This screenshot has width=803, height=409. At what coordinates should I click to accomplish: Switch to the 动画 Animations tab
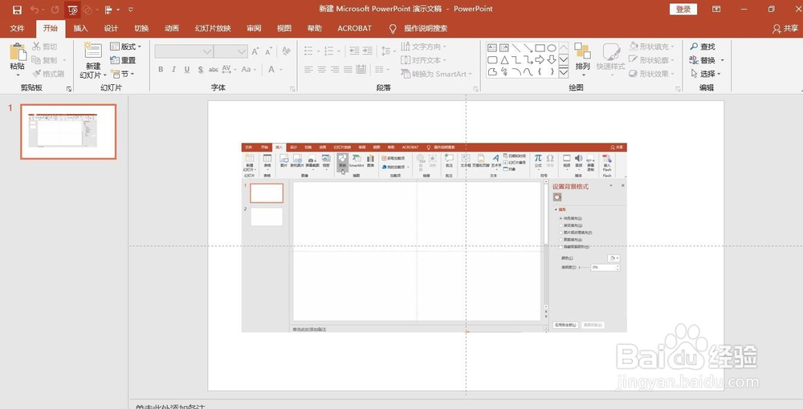[172, 28]
